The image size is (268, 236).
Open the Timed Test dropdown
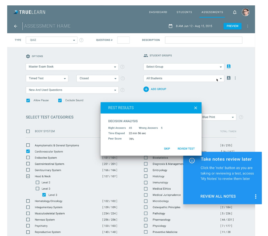coord(47,78)
